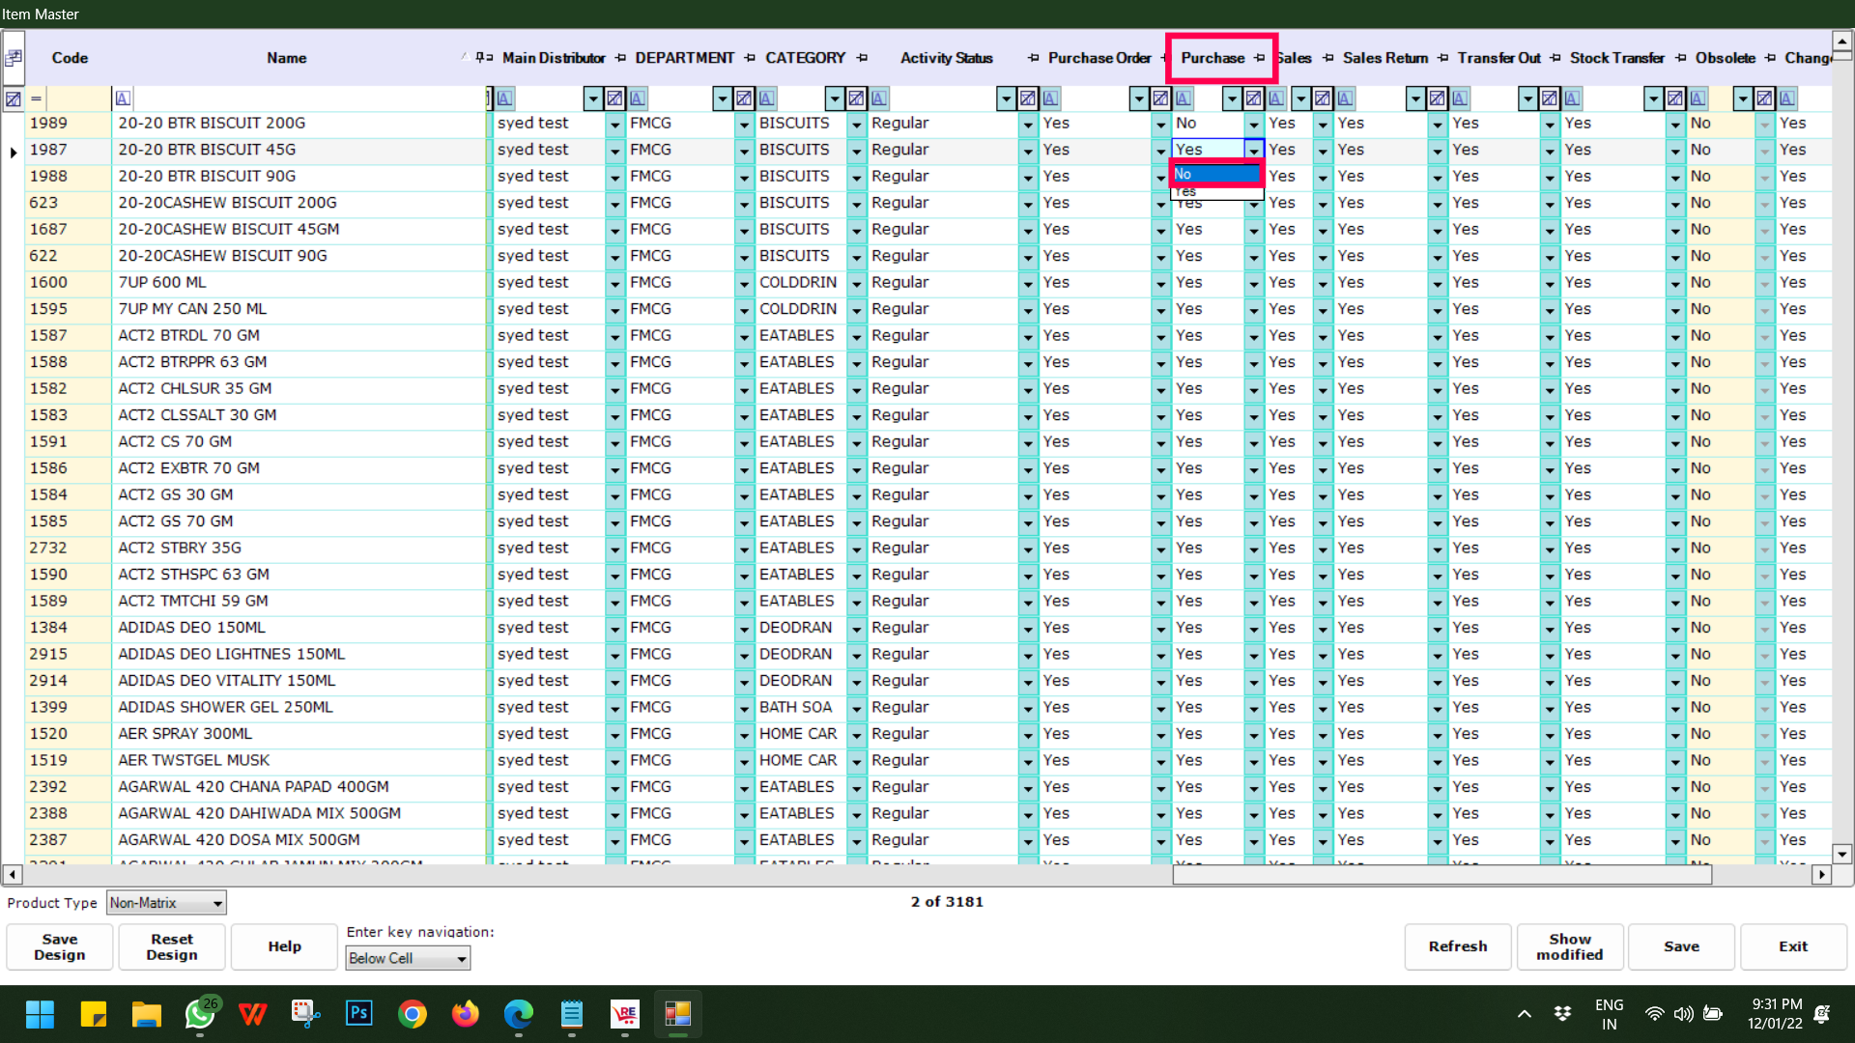Click the clear filter icon in Purchase column

click(x=1253, y=99)
